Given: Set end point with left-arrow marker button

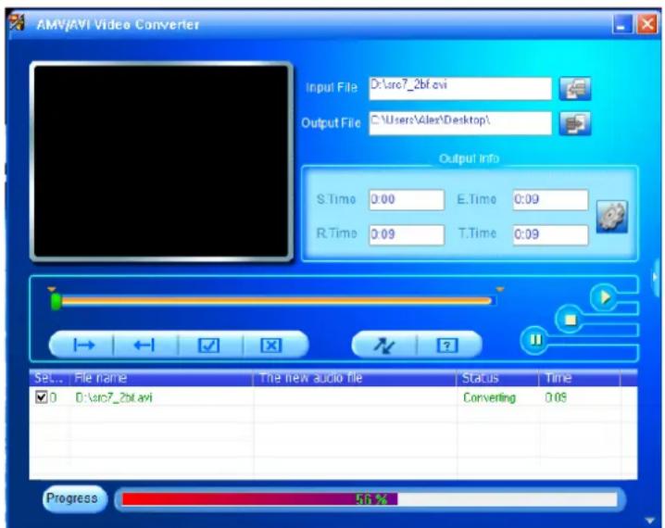Looking at the screenshot, I should [145, 346].
